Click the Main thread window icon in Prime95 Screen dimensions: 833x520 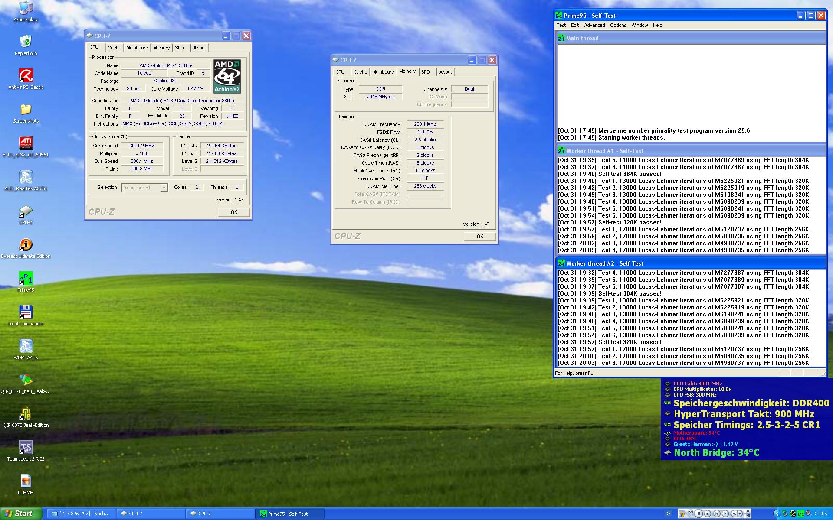(x=561, y=38)
